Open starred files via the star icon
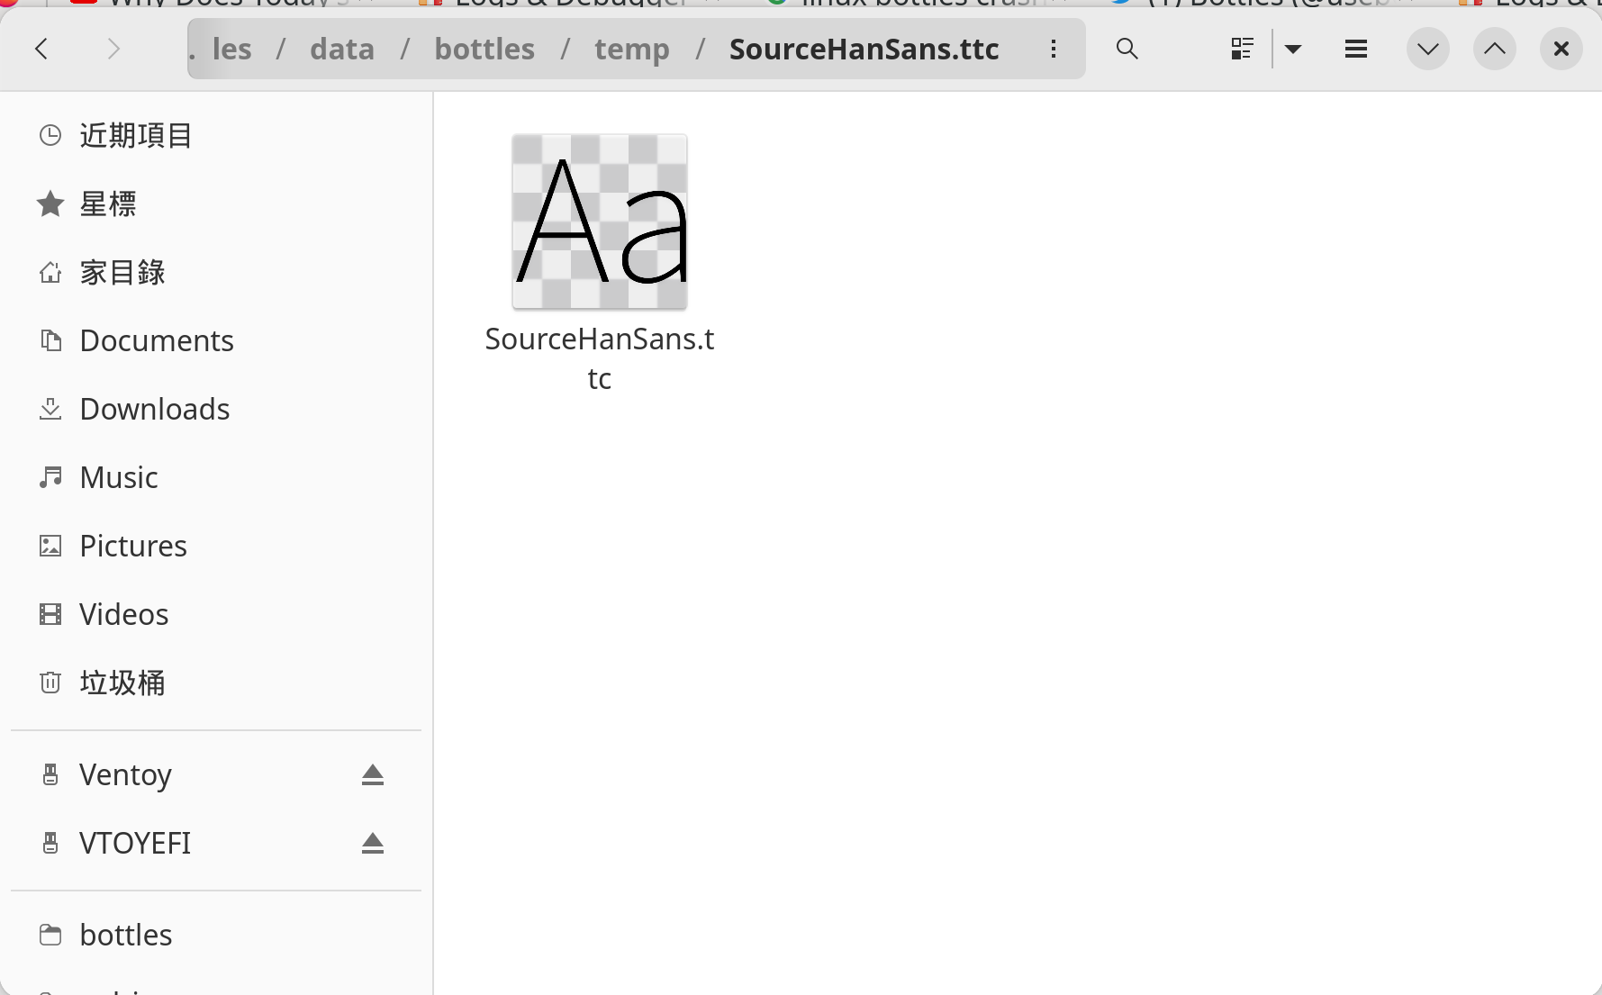The width and height of the screenshot is (1602, 995). pyautogui.click(x=50, y=204)
